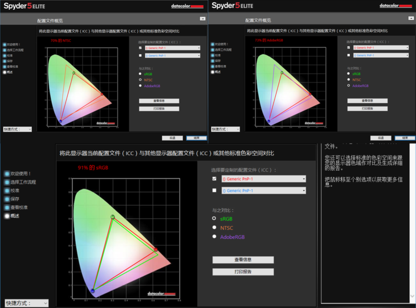Enable blue Generic PnP-1 checkbox in 91% sRGB panel
The width and height of the screenshot is (416, 308).
coord(214,191)
